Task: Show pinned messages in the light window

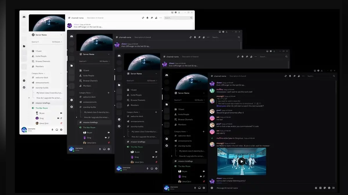Action: tap(152, 18)
